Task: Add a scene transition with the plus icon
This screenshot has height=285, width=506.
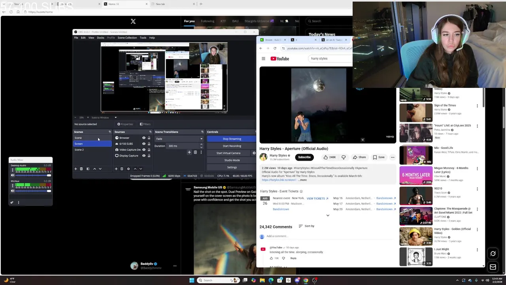Action: tap(189, 152)
